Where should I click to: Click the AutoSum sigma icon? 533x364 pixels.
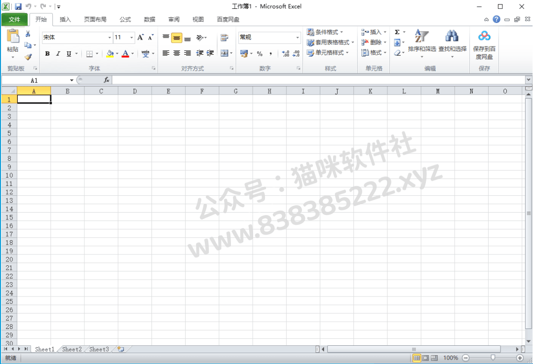(397, 32)
